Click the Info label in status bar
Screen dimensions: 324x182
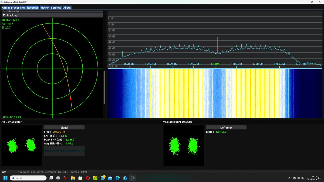[x=4, y=172]
